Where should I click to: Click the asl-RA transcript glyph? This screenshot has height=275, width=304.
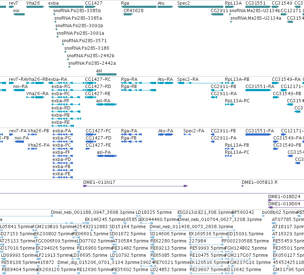coord(106,104)
